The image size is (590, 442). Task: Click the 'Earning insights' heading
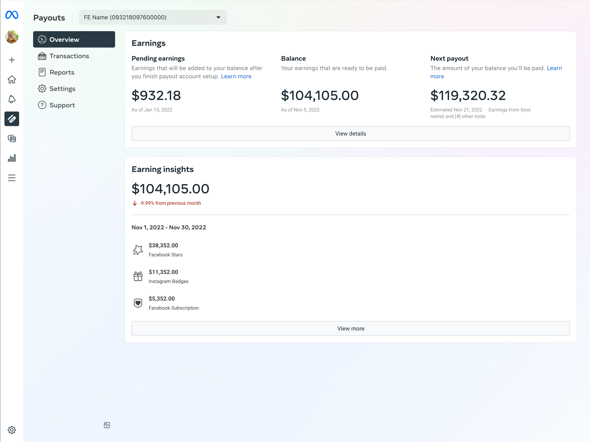163,169
